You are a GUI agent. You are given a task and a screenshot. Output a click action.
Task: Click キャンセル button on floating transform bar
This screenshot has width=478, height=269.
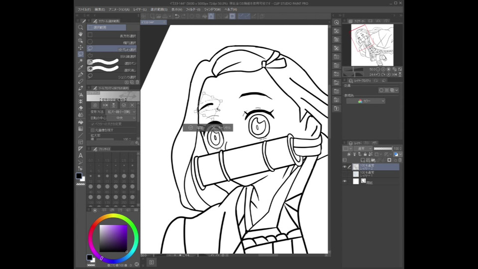pyautogui.click(x=222, y=128)
